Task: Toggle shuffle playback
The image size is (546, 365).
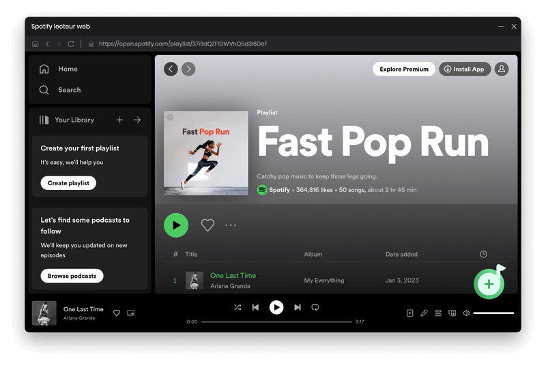Action: pyautogui.click(x=238, y=307)
